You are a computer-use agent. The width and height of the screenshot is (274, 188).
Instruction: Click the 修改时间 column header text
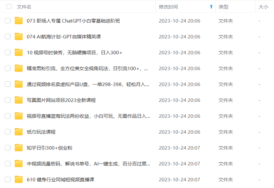point(168,7)
